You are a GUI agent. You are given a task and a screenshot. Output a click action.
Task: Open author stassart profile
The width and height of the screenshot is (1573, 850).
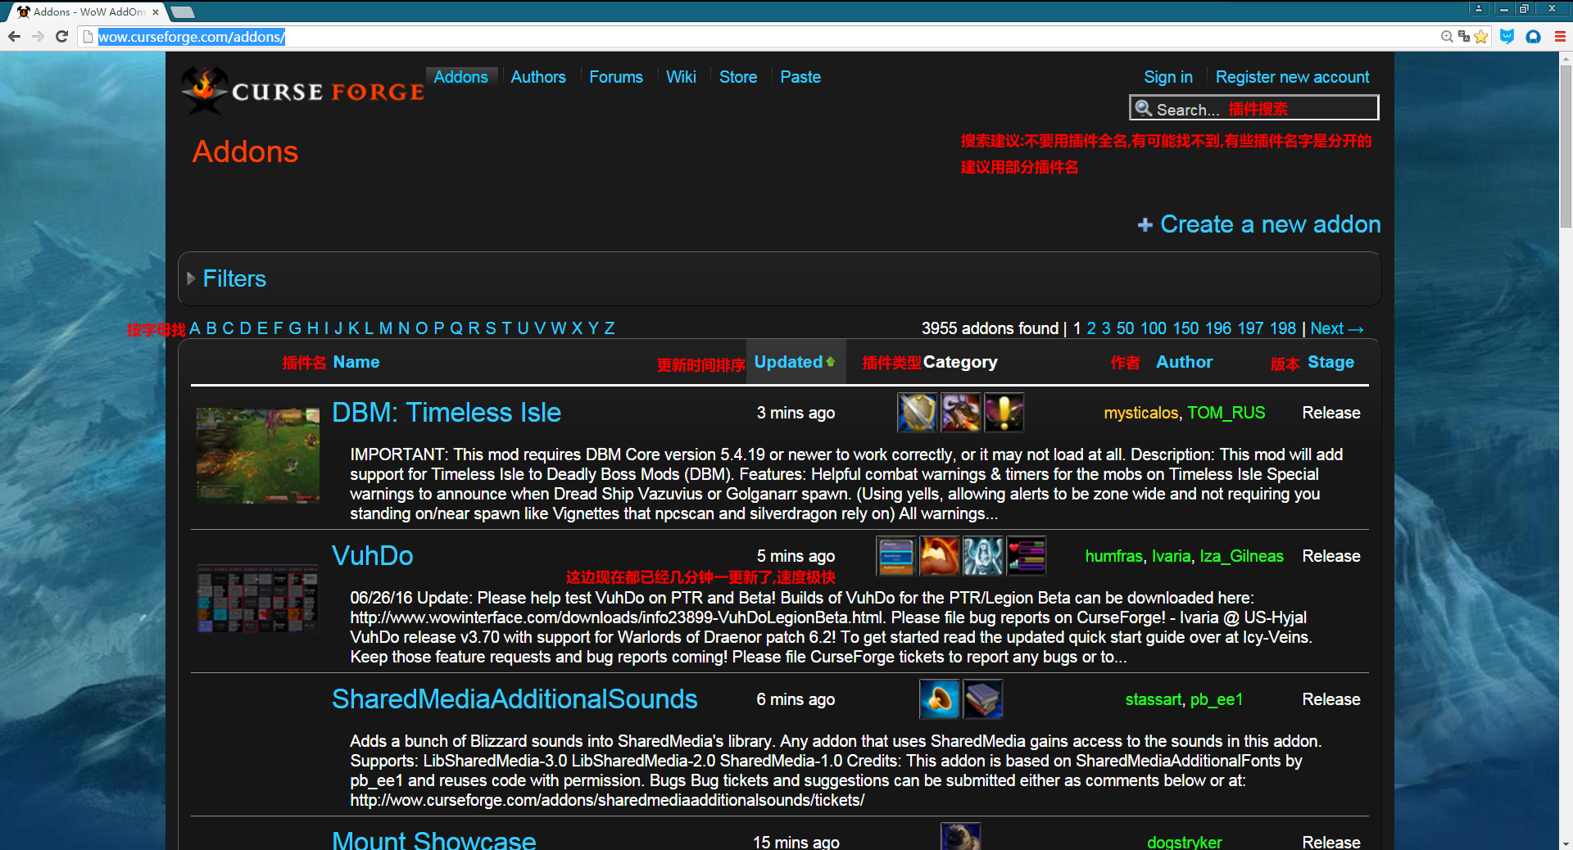(x=1153, y=699)
